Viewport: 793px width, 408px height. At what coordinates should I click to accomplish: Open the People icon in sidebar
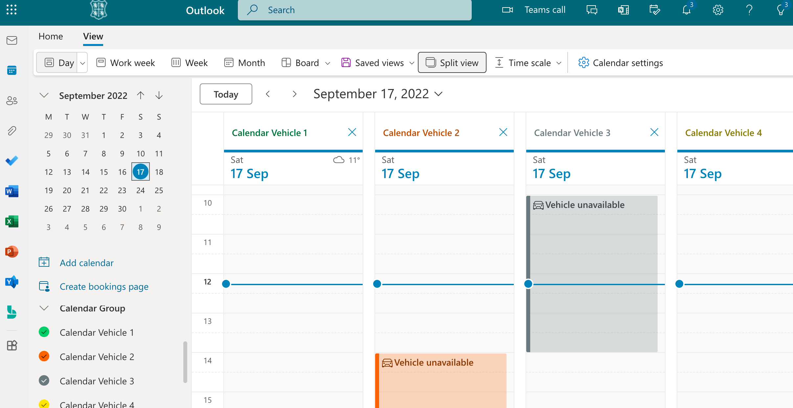click(12, 101)
